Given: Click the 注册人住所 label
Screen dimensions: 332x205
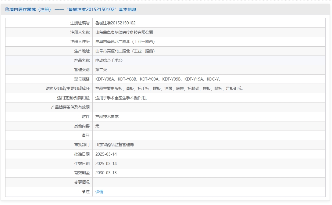Looking at the screenshot, I should (80, 42).
